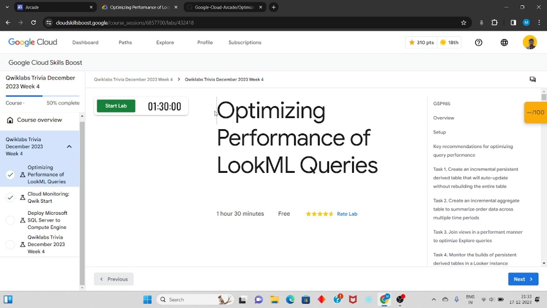The image size is (547, 308).
Task: Show hidden system tray icons
Action: (x=434, y=299)
